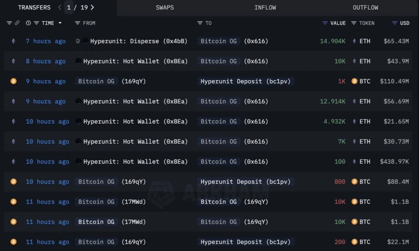
Task: Switch to the SWAPS tab
Action: [166, 8]
